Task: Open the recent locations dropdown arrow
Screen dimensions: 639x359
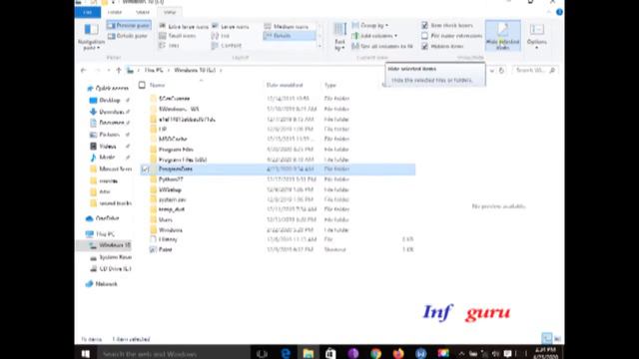Action: click(x=109, y=70)
